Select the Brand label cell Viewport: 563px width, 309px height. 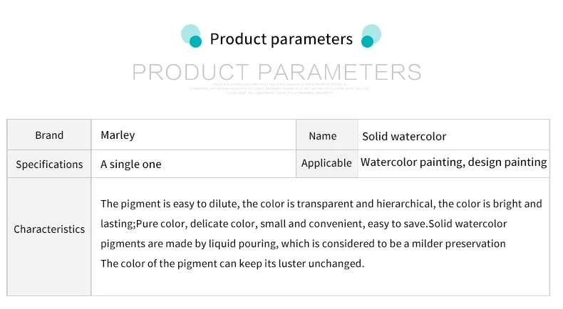(x=49, y=135)
